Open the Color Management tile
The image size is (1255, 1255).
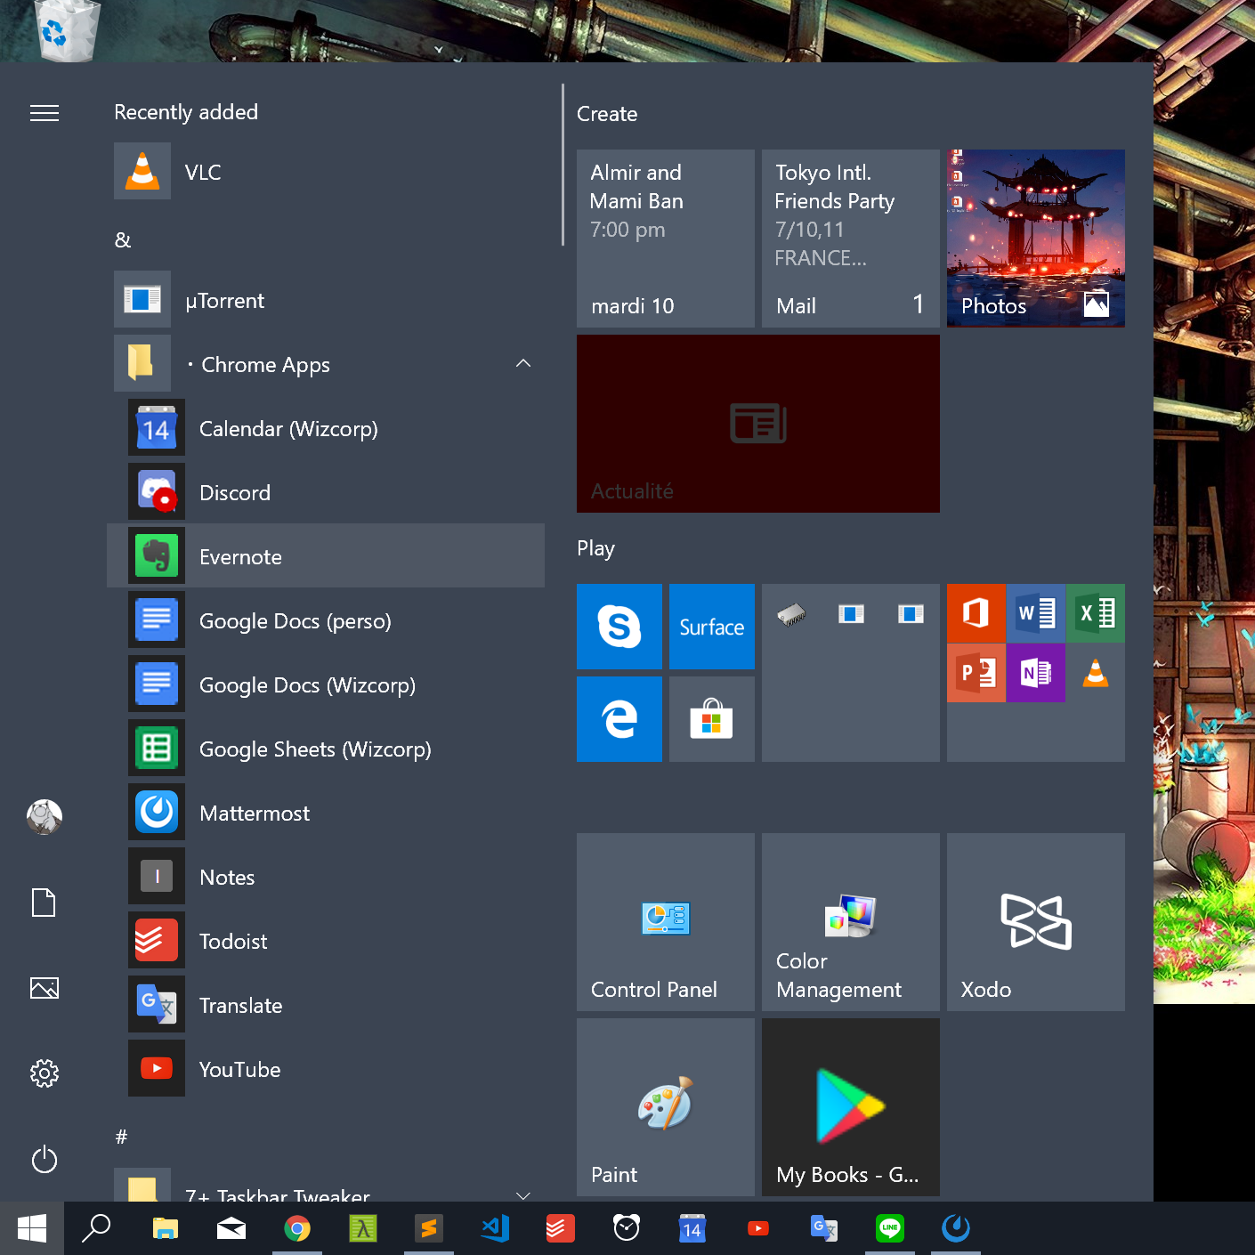(x=850, y=921)
